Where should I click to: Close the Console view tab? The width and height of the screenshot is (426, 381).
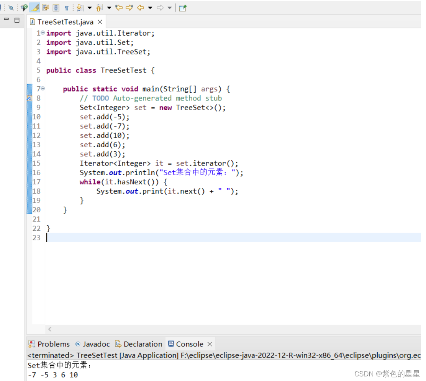[x=210, y=344]
